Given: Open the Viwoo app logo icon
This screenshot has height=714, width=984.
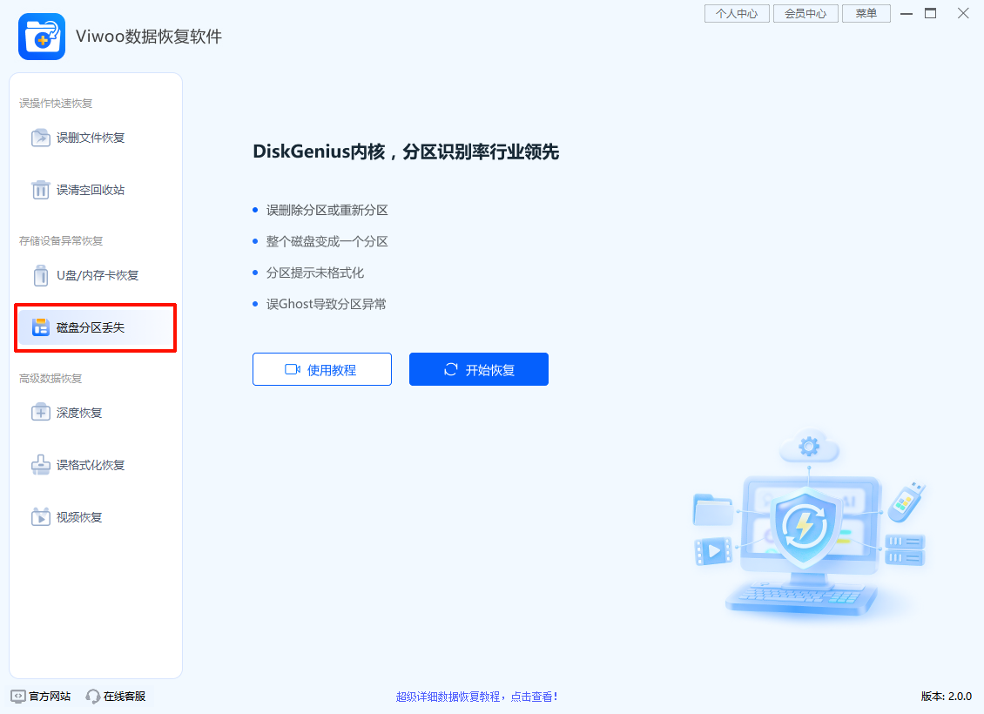Looking at the screenshot, I should pos(41,37).
